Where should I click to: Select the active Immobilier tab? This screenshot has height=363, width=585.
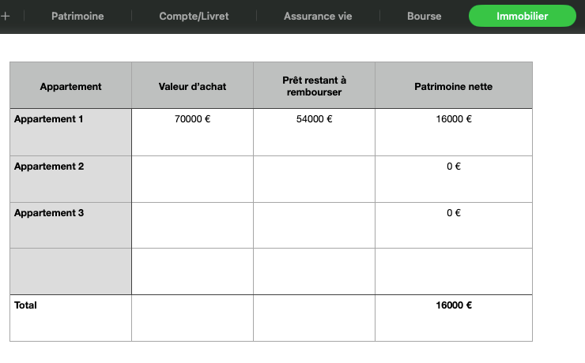tap(523, 16)
